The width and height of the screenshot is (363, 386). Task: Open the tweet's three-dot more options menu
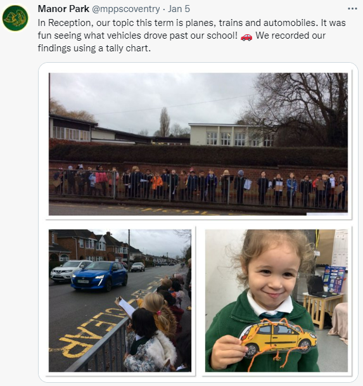point(352,9)
